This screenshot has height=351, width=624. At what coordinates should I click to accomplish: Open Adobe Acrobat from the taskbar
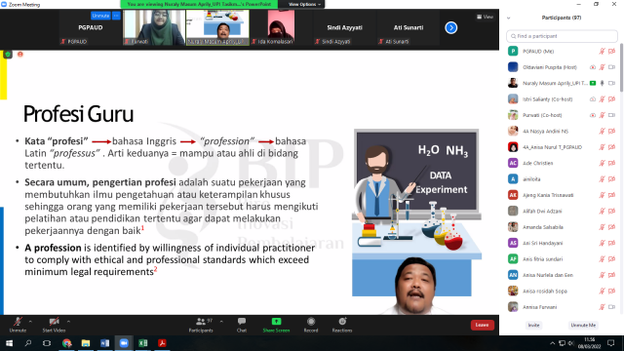[x=162, y=343]
